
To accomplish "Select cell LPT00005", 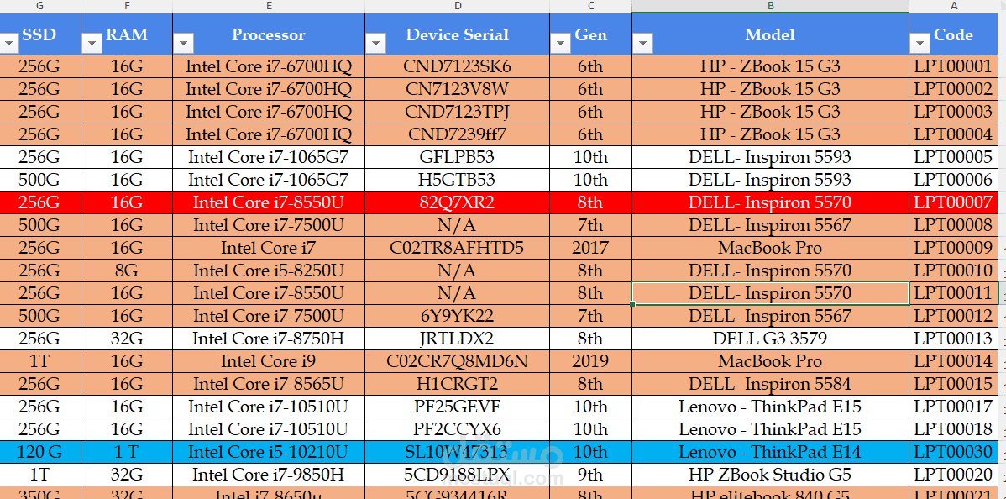I will point(954,157).
